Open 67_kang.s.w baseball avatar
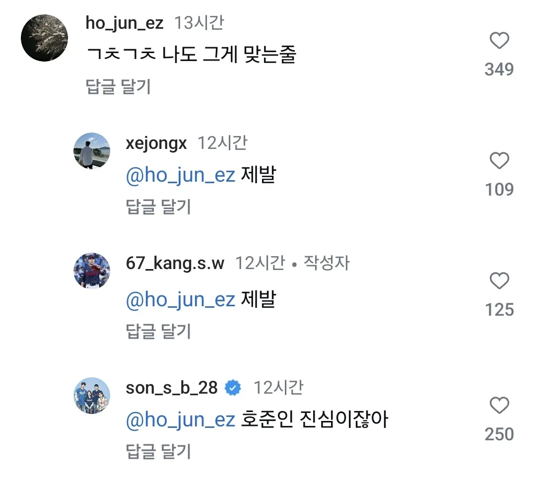The image size is (536, 481). tap(92, 271)
